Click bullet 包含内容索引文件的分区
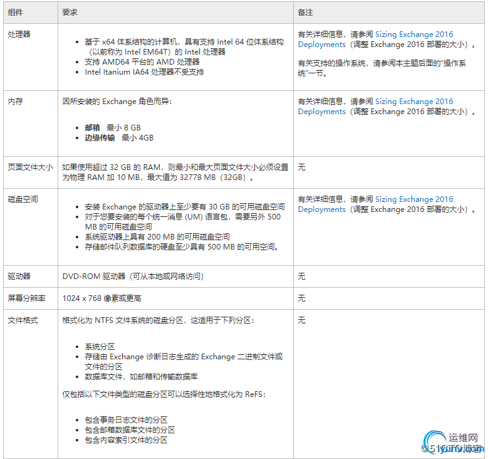Viewport: 488px width, 459px height. pos(126,440)
